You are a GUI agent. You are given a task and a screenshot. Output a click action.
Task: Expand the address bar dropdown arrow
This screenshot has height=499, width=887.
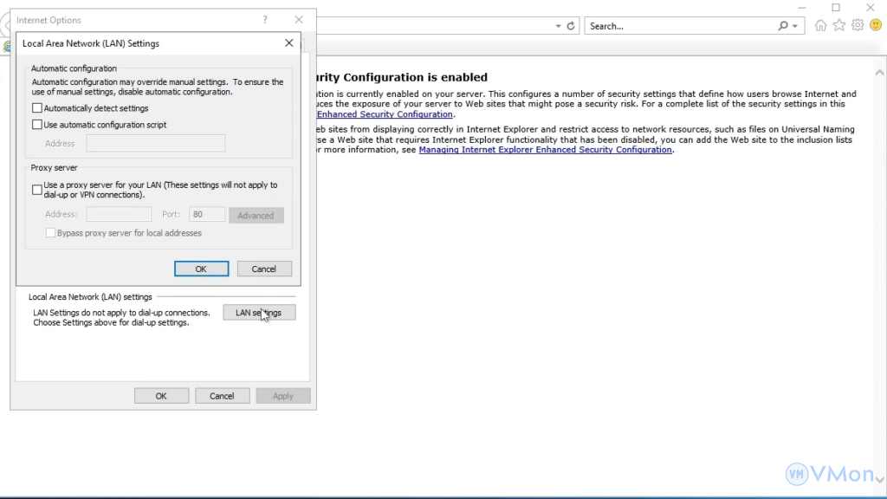point(559,26)
